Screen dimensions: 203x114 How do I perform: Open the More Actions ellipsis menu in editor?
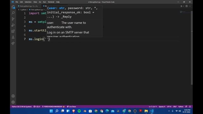tap(190, 6)
